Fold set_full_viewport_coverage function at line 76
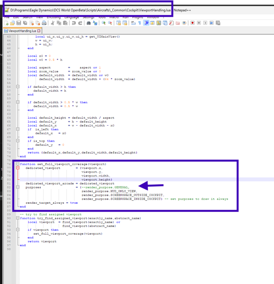274x284 pixels. [x=18, y=164]
